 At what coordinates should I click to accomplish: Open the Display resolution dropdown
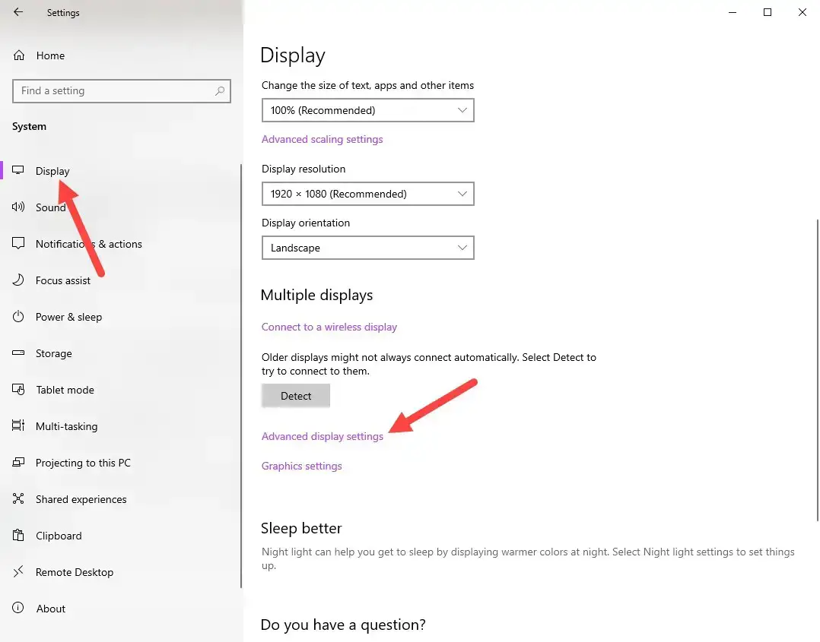(367, 194)
